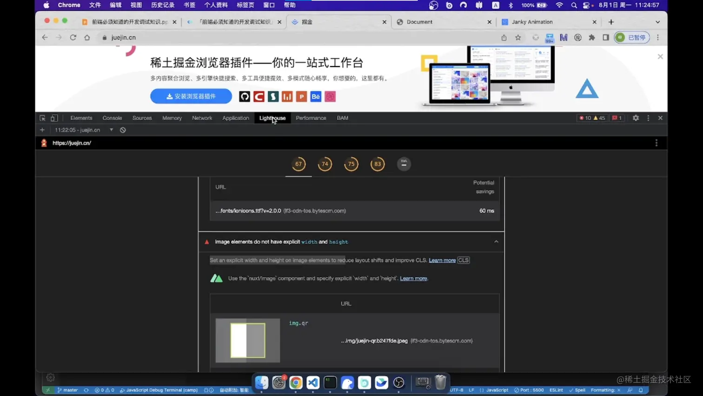Switch to the Janky Animation tab

pos(549,22)
